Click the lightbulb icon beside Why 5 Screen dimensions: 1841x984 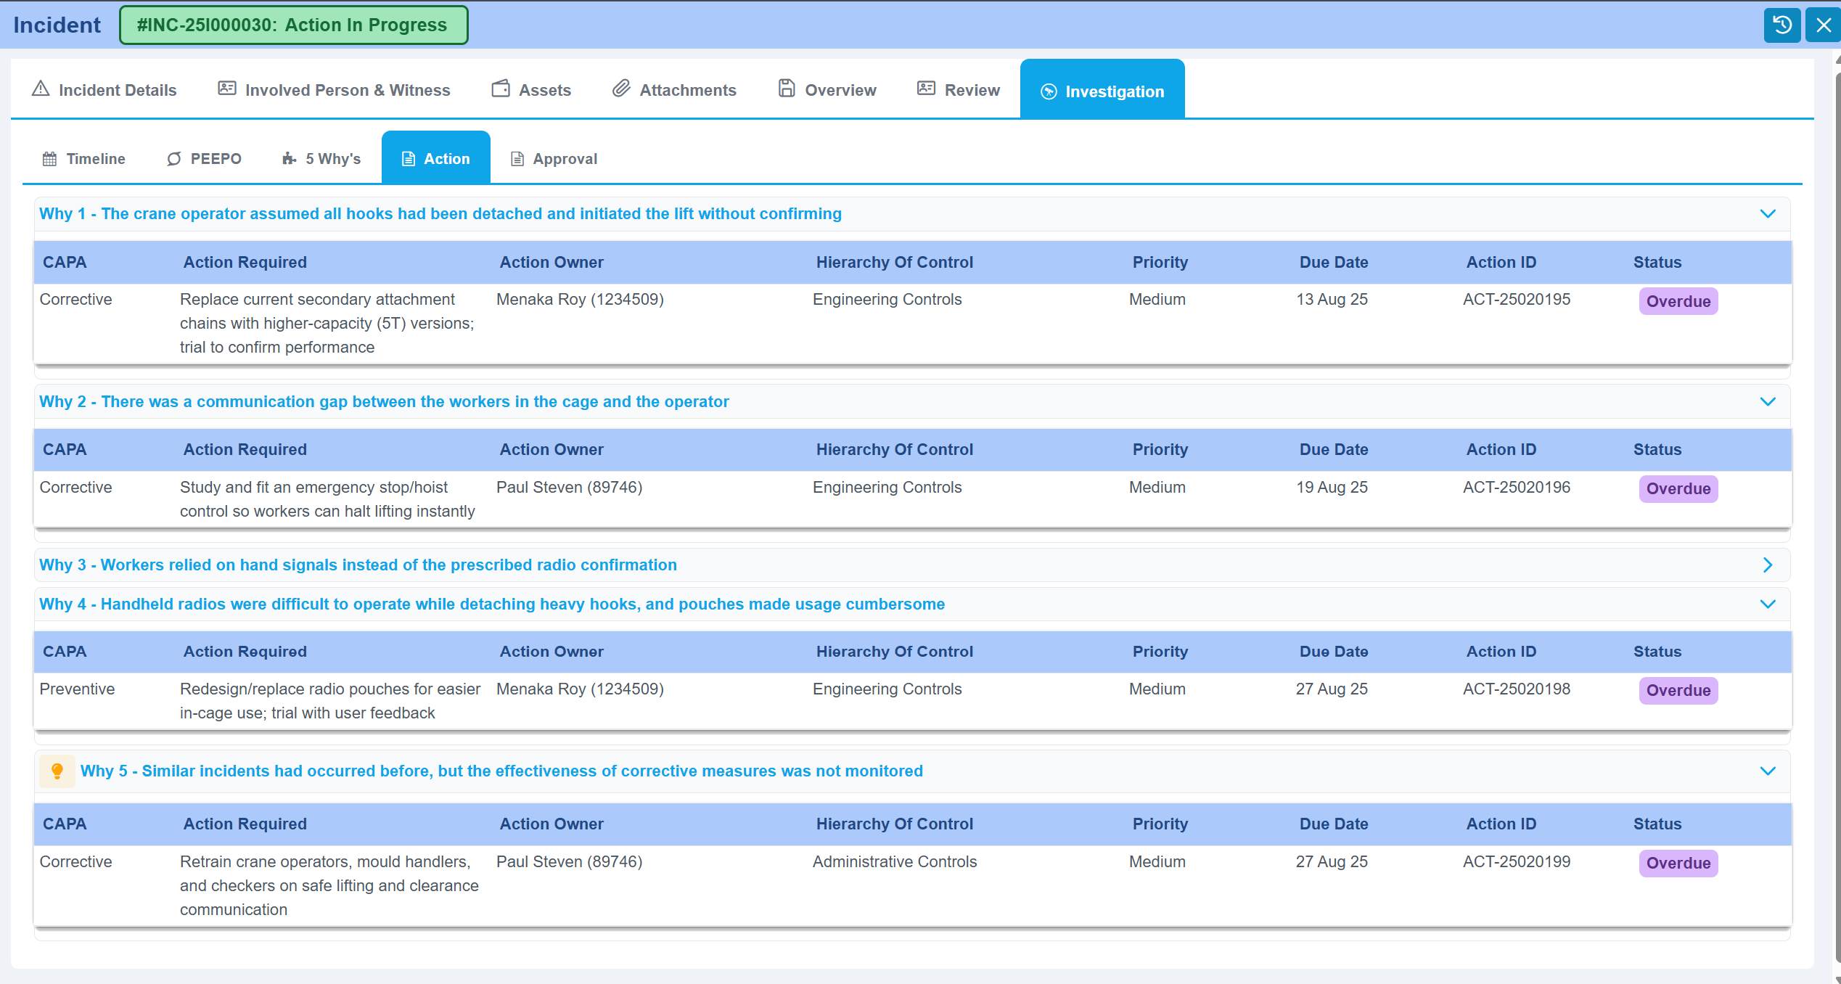[x=57, y=771]
